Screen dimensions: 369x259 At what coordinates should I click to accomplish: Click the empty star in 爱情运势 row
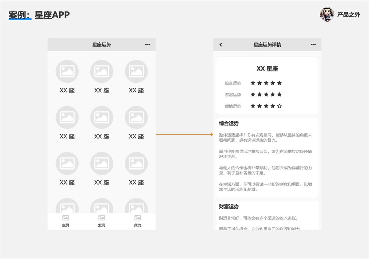tap(279, 106)
